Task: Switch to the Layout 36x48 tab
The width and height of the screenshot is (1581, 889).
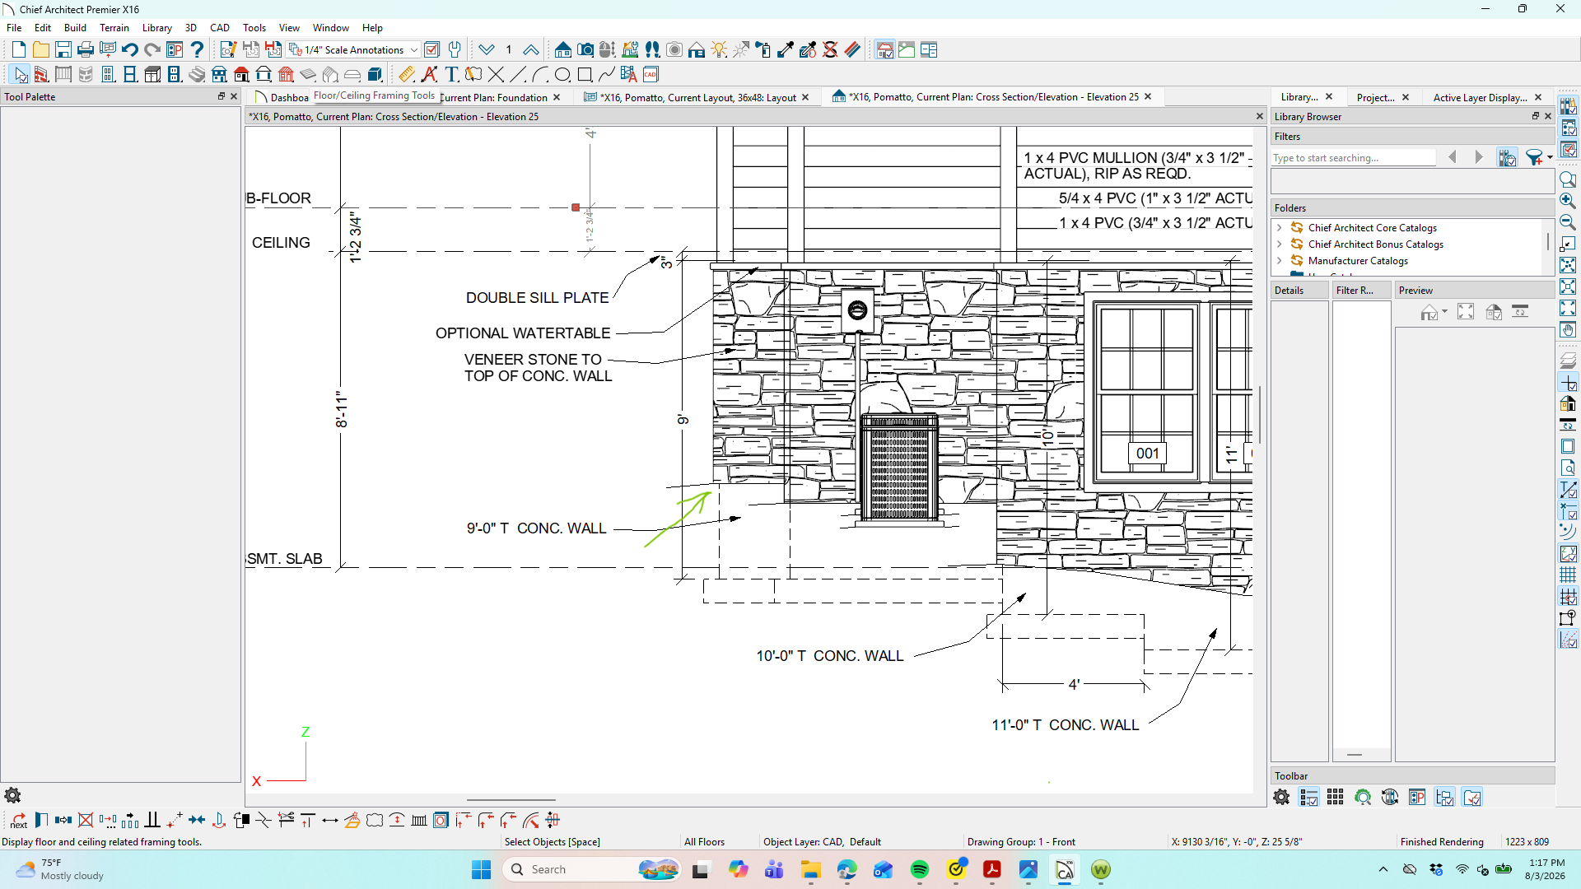Action: click(x=697, y=97)
